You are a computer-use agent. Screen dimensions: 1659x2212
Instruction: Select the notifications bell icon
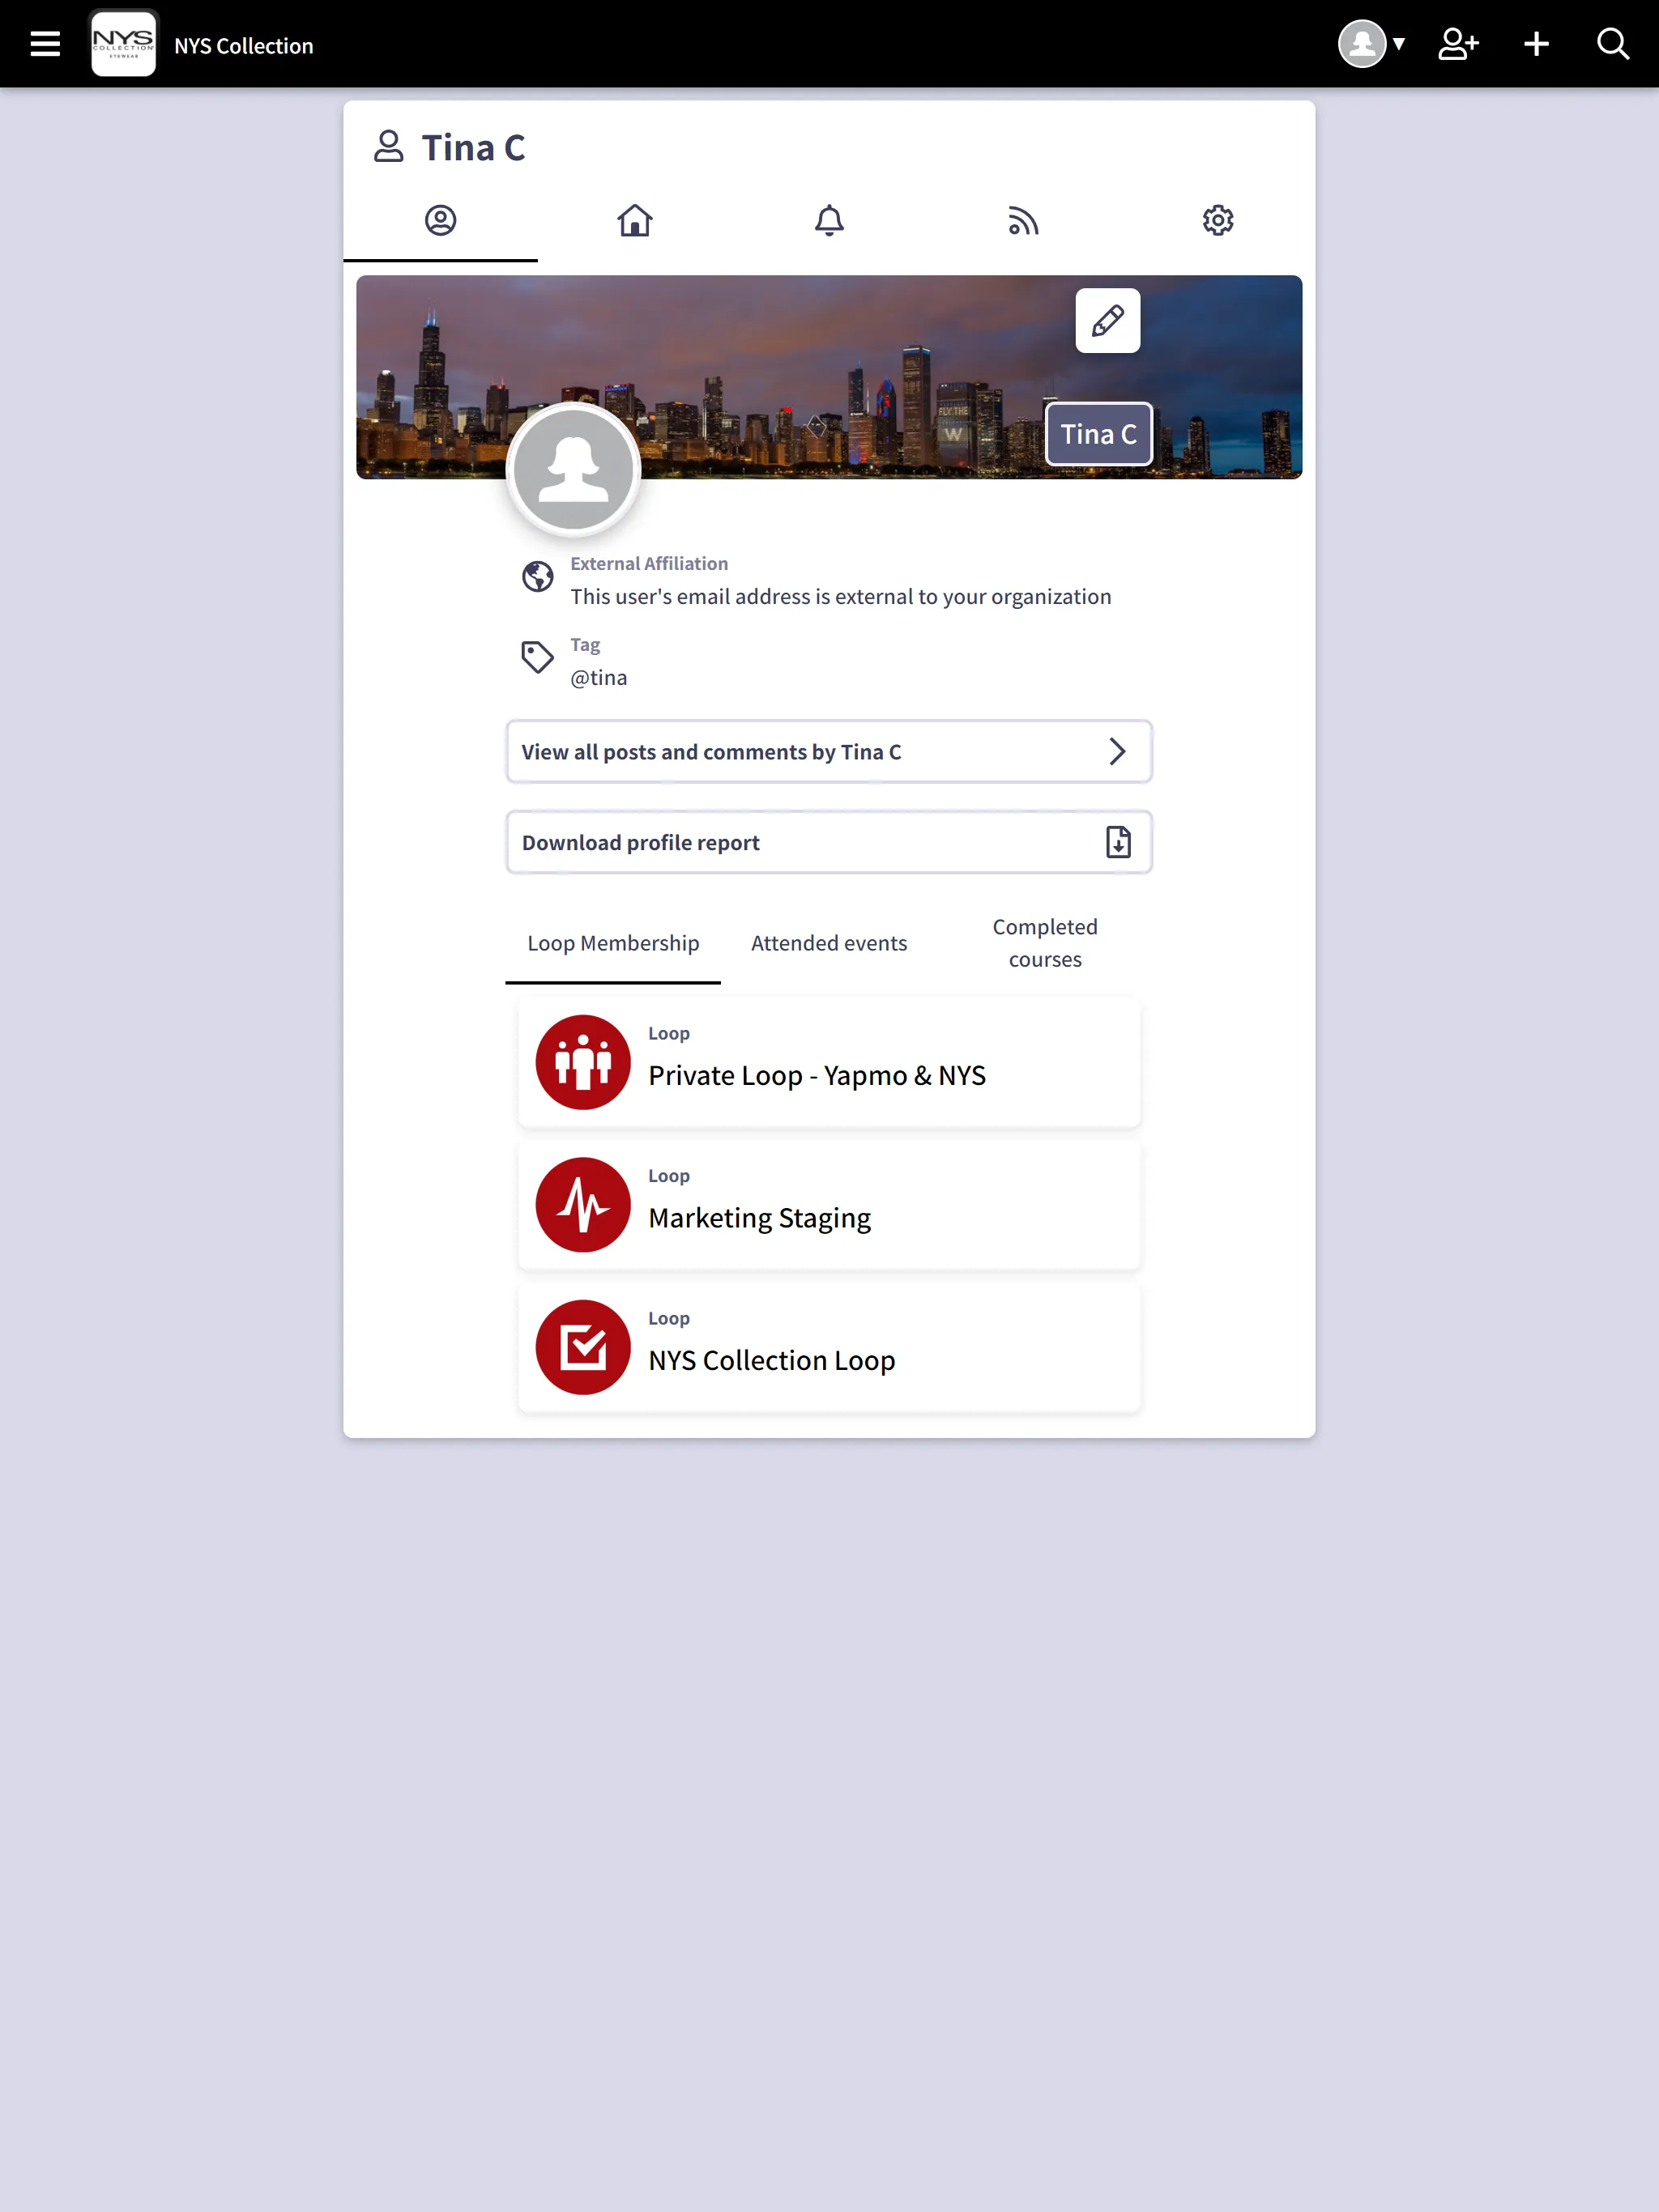828,219
